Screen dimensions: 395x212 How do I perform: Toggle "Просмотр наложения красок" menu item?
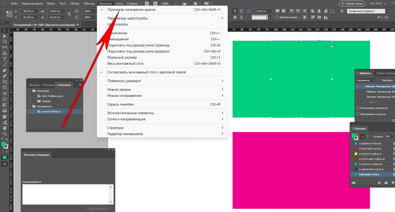162,10
